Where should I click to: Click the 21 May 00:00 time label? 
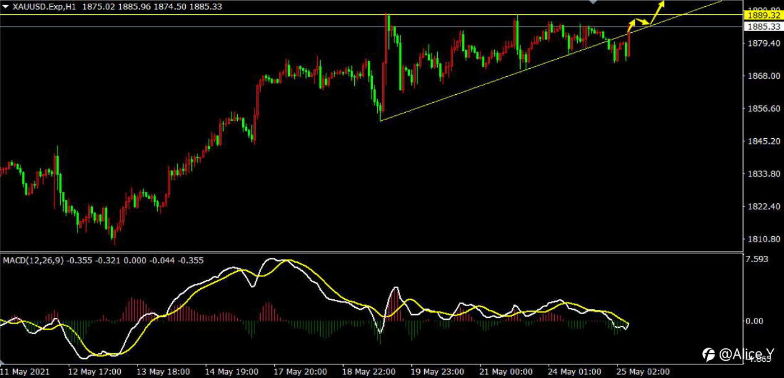(507, 372)
